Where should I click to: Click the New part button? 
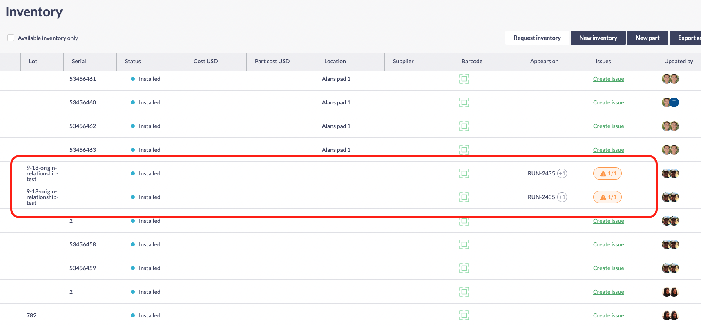pyautogui.click(x=647, y=38)
